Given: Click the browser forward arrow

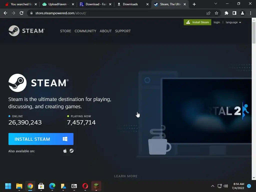Looking at the screenshot, I should (13, 13).
